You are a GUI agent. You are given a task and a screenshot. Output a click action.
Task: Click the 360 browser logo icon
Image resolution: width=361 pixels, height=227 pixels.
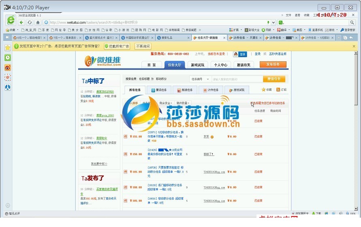tap(11, 20)
